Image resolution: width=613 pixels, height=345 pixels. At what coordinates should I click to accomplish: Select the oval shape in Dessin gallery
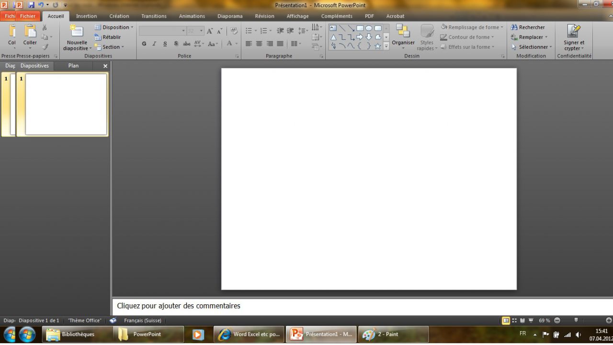(369, 28)
